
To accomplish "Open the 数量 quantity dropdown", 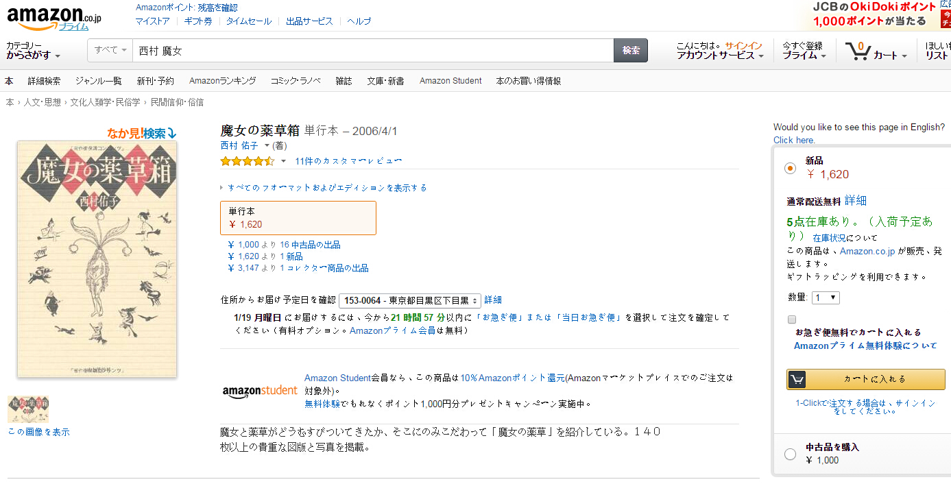I will (826, 298).
